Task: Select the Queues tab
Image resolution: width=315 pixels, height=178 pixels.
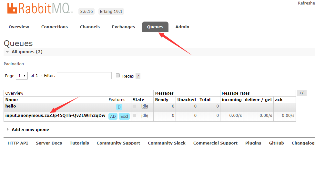Action: (x=155, y=27)
